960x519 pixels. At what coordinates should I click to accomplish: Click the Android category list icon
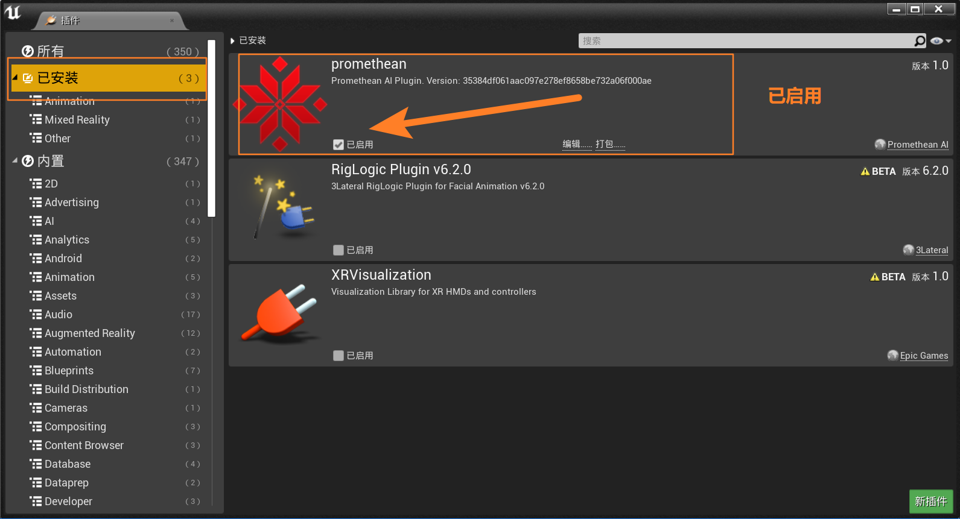click(x=36, y=258)
